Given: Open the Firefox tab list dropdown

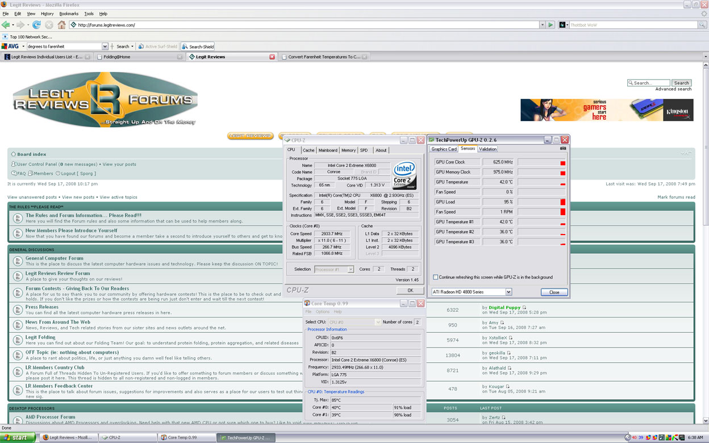Looking at the screenshot, I should pos(705,57).
